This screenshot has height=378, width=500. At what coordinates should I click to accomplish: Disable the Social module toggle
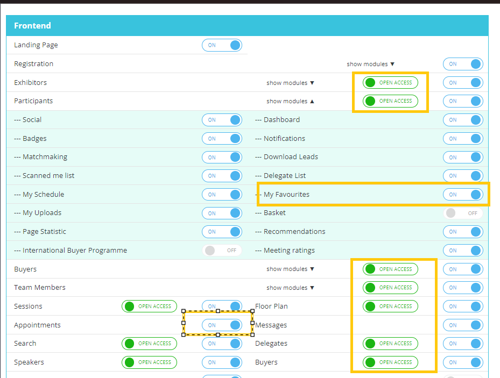pos(222,120)
